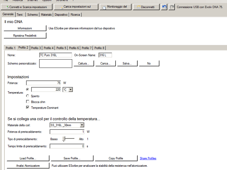Click the redo arrow icon
The height and width of the screenshot is (170, 227).
coord(172,7)
